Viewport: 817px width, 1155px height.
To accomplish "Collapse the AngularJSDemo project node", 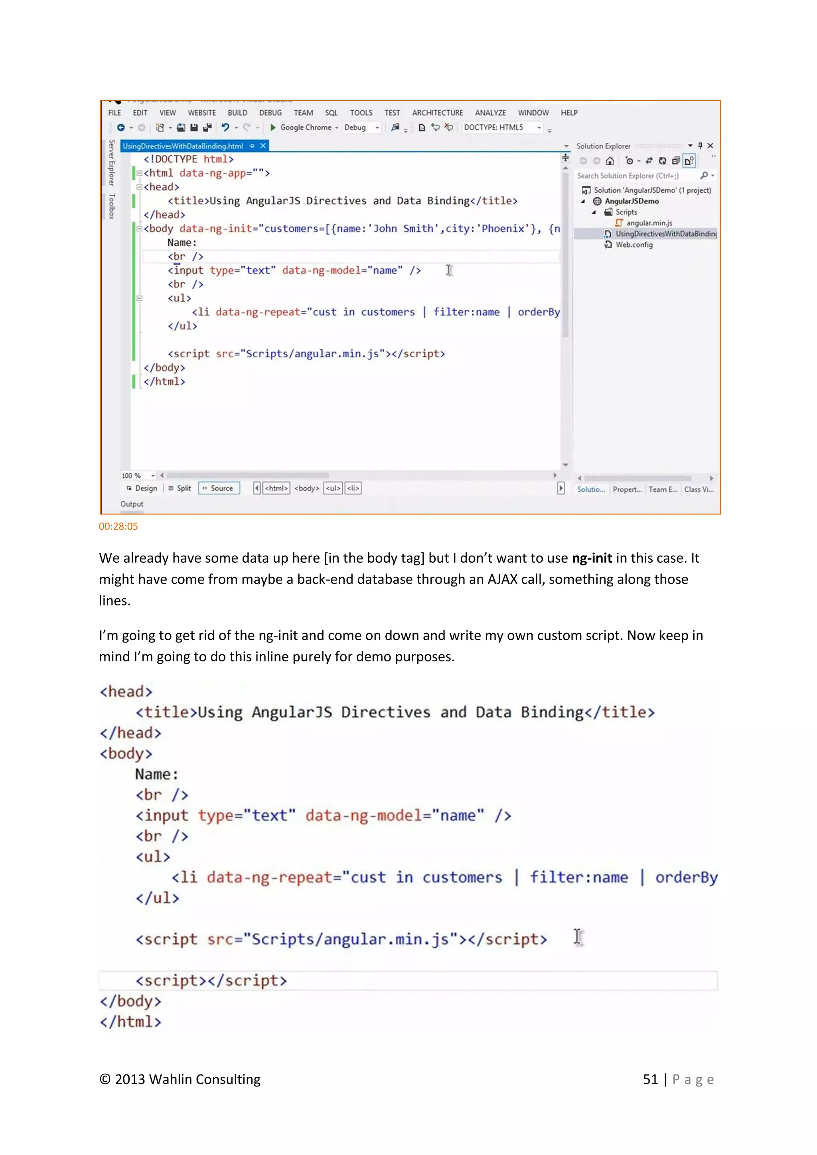I will click(583, 202).
